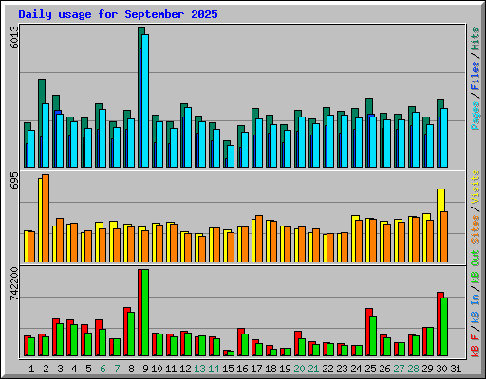
Task: Click green weekend day 20 label
Action: 299,369
